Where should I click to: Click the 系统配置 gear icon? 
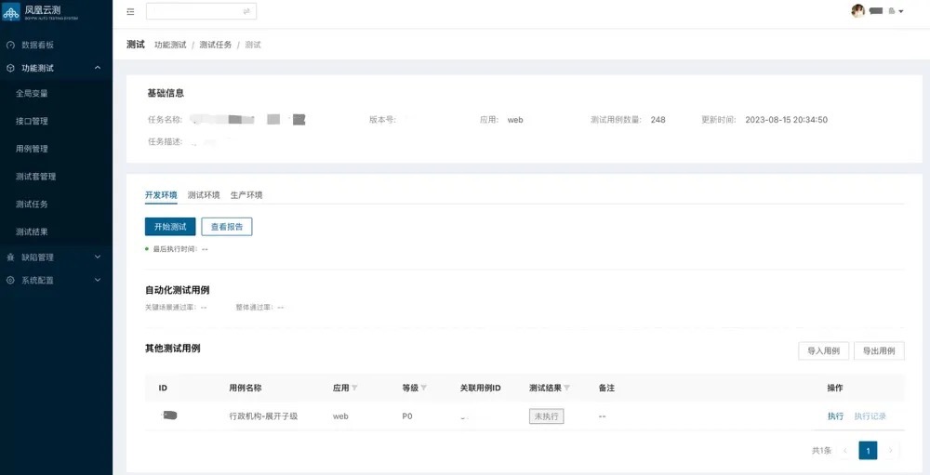pos(10,281)
